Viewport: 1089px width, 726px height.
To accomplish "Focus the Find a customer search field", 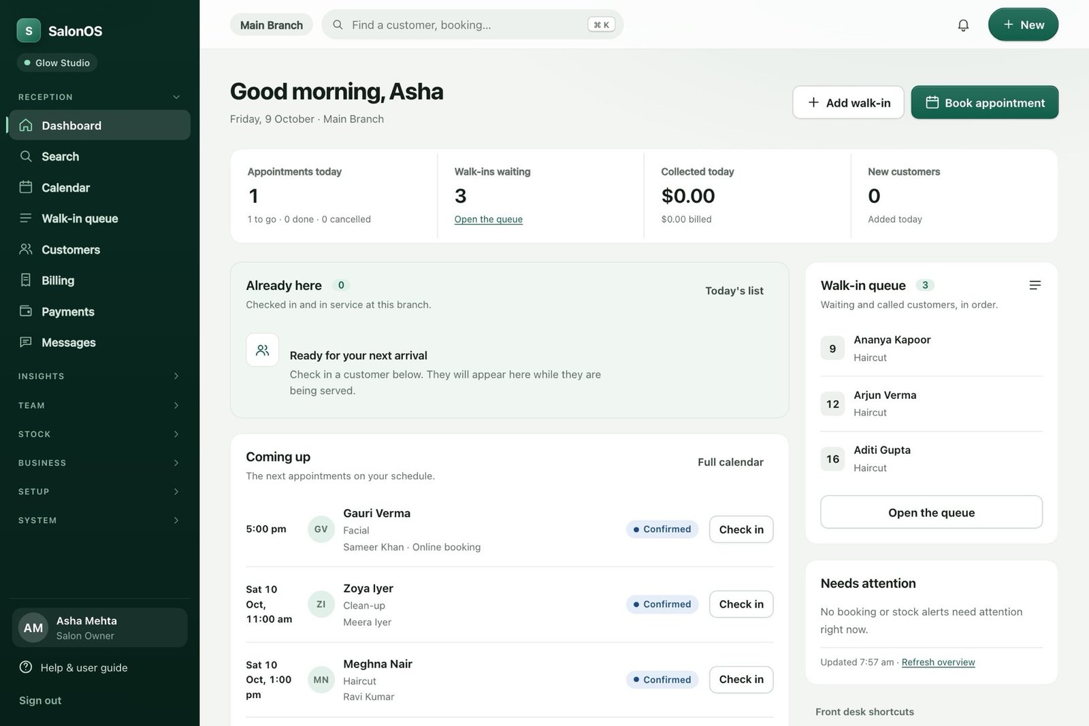I will click(472, 25).
